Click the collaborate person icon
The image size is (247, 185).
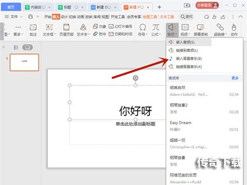[x=215, y=17]
